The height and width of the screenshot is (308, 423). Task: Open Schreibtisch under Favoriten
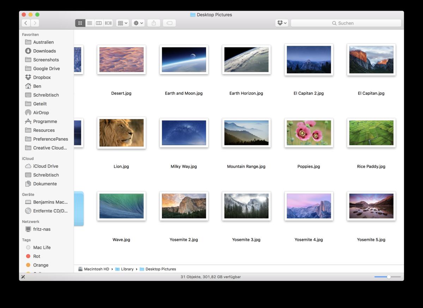(x=47, y=95)
